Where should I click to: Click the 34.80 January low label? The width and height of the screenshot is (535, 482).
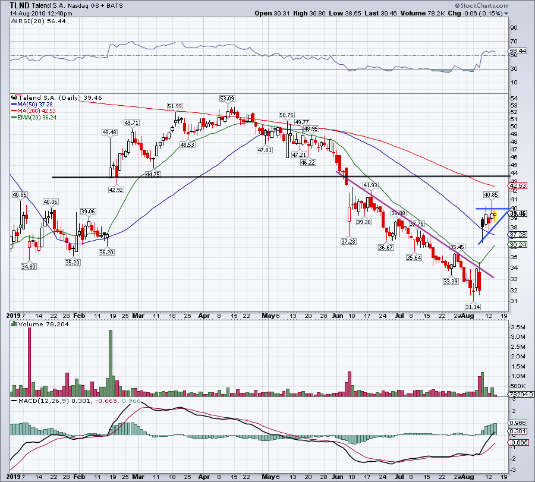[29, 267]
